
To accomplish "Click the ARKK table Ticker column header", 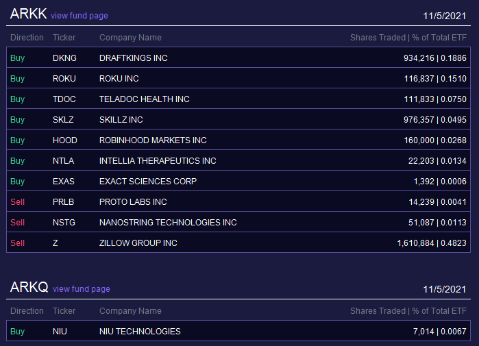I will point(64,38).
